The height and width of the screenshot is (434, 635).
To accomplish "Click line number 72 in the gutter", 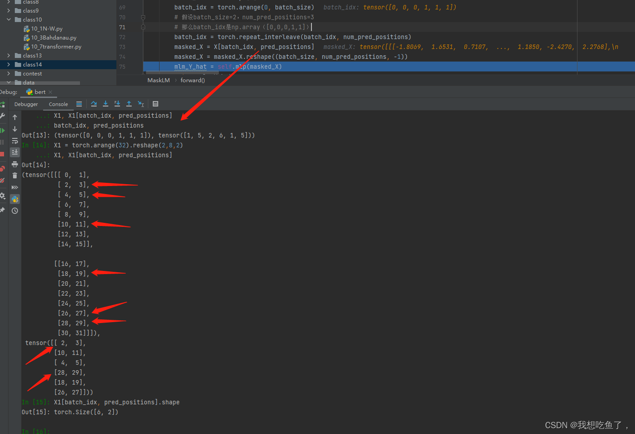I will click(x=122, y=37).
